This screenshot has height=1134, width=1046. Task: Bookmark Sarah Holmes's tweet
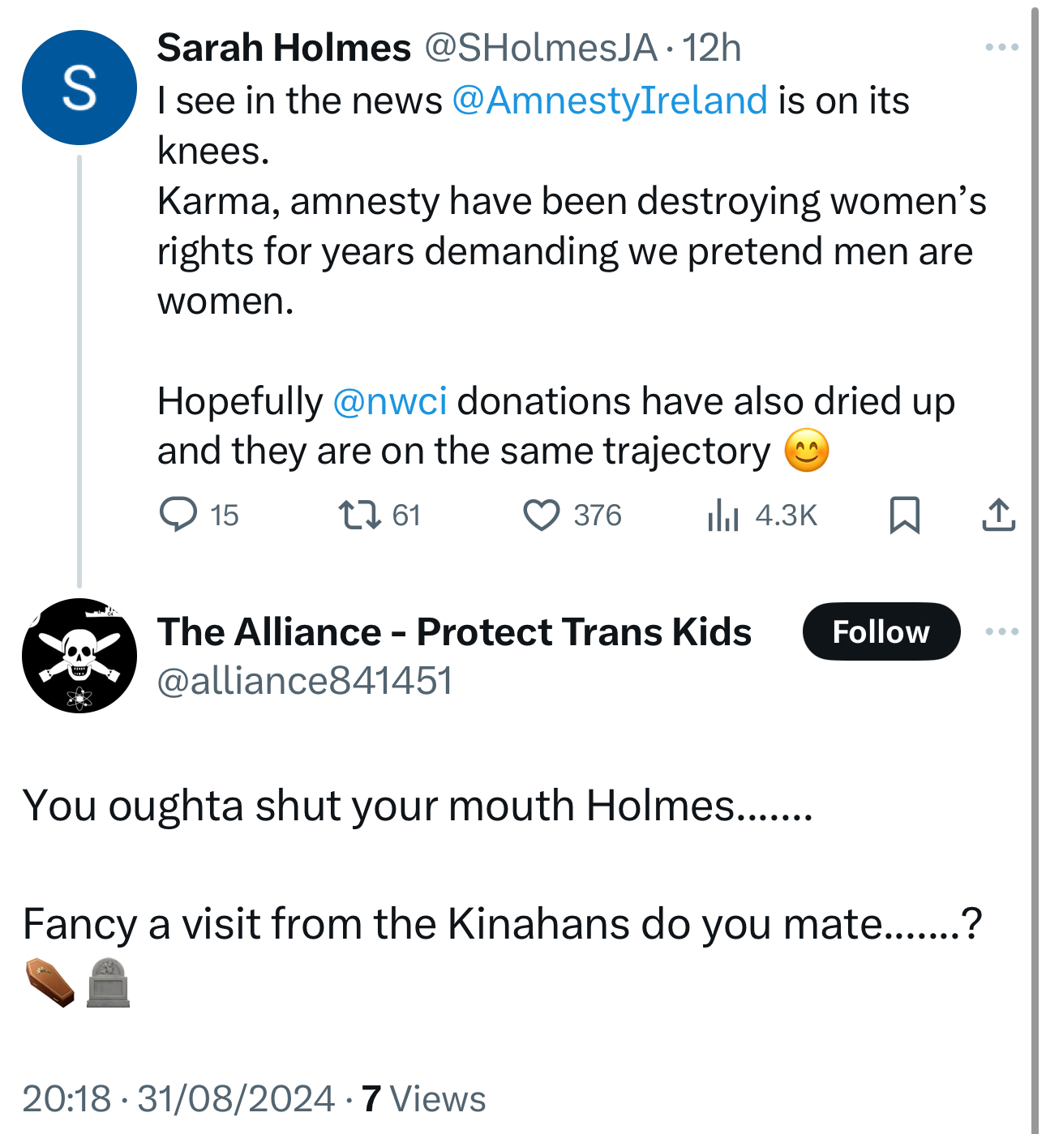pos(904,515)
